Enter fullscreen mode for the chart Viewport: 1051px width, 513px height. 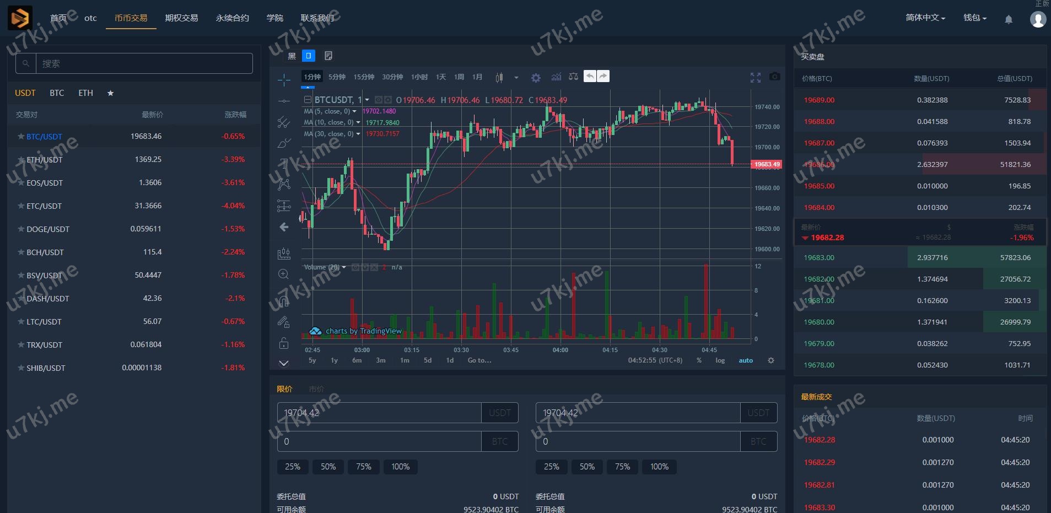pos(755,77)
